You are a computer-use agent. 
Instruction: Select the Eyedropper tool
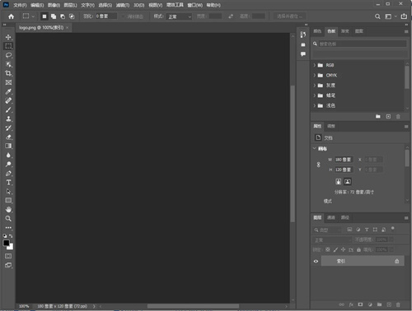click(8, 91)
